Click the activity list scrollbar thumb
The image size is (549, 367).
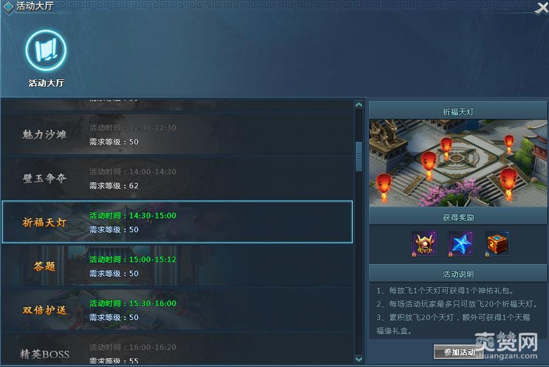(359, 157)
